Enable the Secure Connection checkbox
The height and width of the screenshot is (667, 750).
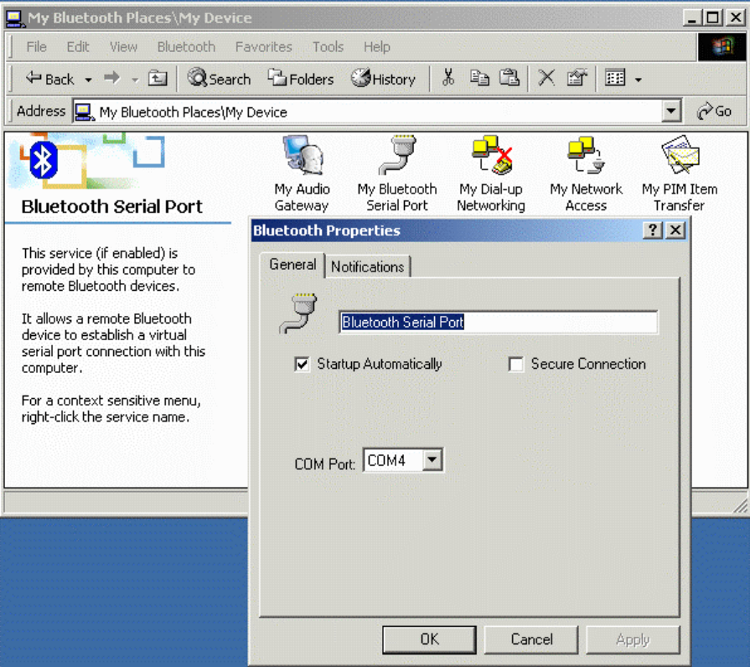515,365
